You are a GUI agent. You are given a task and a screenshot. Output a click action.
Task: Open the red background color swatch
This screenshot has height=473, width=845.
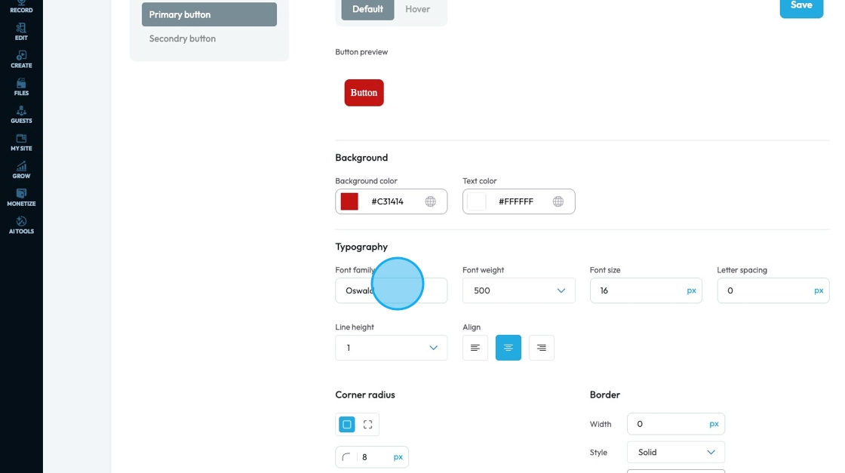point(349,201)
